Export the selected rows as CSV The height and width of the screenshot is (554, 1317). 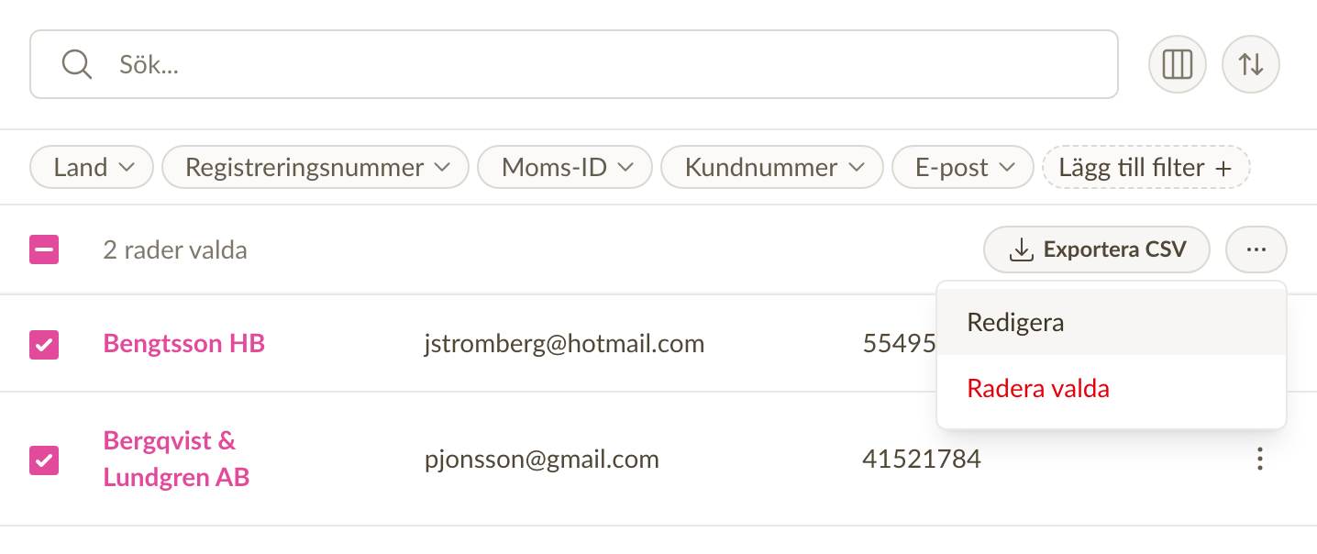1097,249
